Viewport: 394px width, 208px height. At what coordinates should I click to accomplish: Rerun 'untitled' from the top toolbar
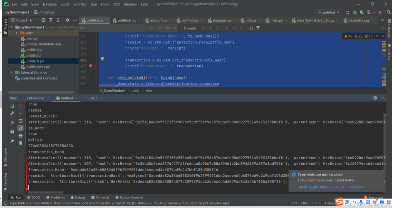point(347,12)
